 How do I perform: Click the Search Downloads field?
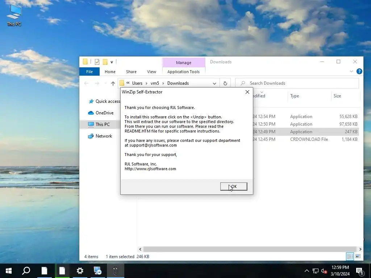[297, 83]
